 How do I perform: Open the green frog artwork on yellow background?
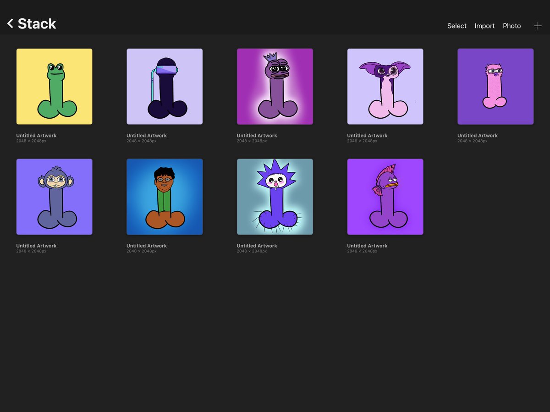point(54,86)
